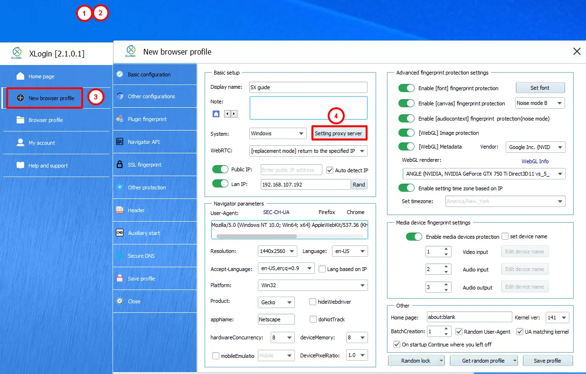The image size is (586, 374).
Task: Open the System dropdown showing Windows
Action: click(278, 133)
